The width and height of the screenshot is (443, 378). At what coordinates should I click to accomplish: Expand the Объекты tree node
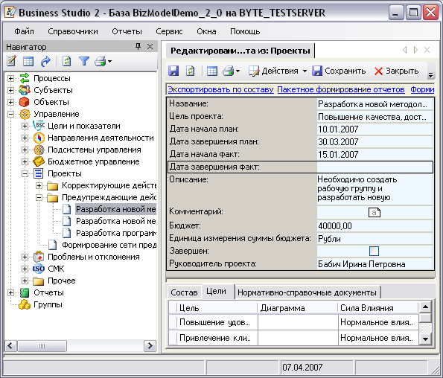(10, 102)
